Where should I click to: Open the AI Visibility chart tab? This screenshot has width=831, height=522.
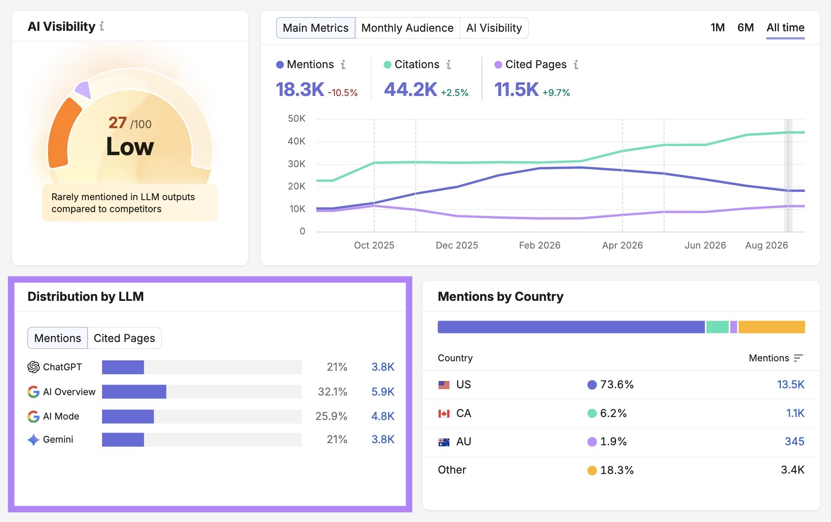494,28
